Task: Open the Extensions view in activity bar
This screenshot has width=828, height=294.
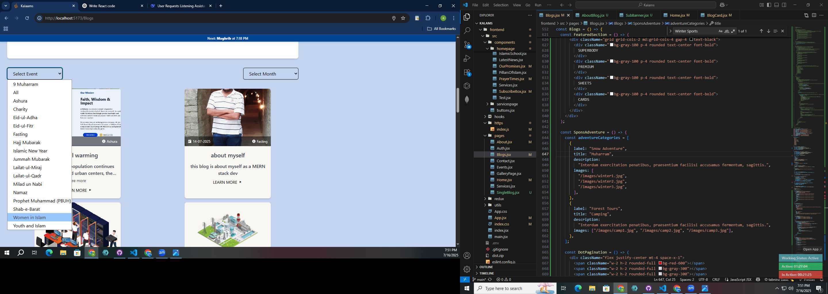Action: (467, 72)
